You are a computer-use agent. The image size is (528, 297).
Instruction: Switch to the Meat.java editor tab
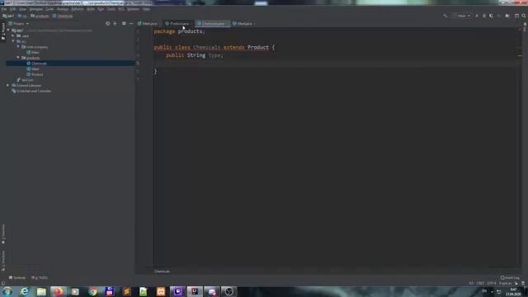click(243, 24)
